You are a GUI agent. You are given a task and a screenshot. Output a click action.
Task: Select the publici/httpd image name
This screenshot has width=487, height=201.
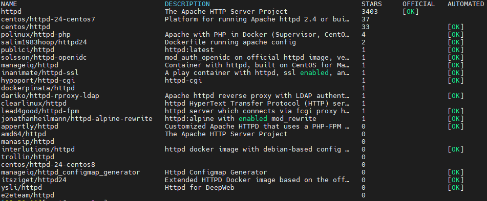point(28,50)
